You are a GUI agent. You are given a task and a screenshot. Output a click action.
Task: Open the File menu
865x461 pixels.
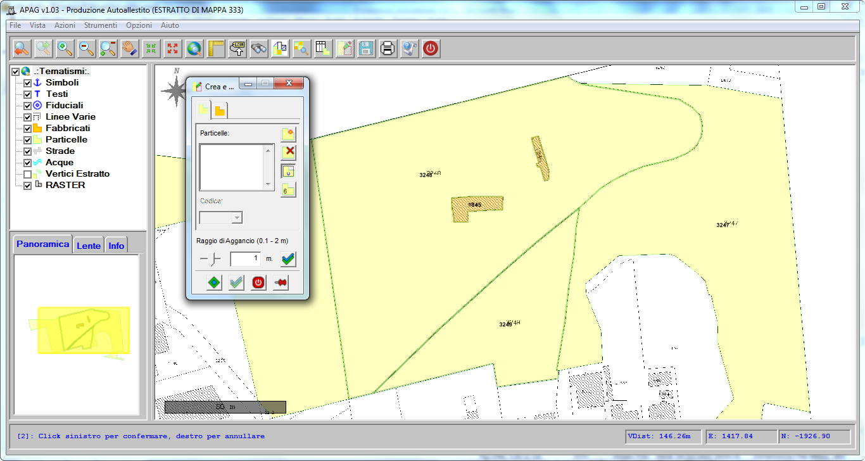(15, 25)
